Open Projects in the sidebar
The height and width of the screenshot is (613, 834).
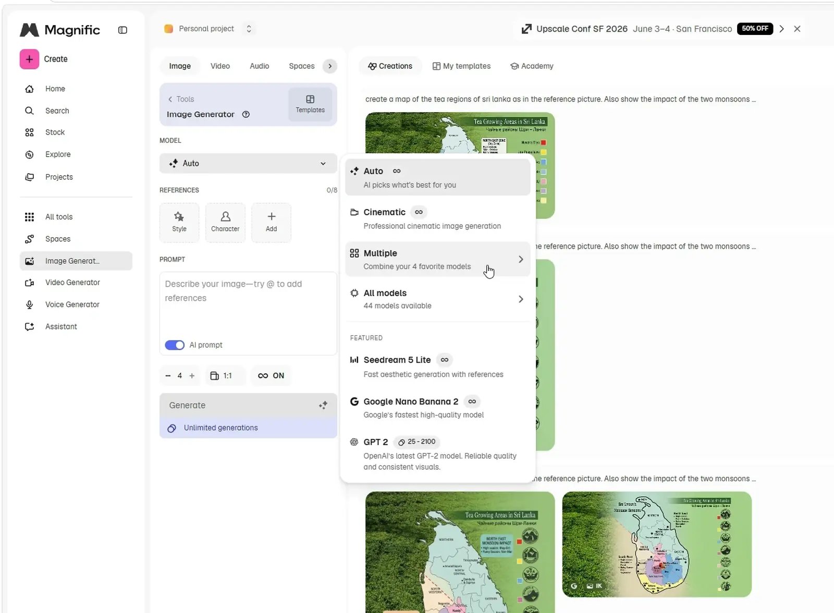(59, 177)
